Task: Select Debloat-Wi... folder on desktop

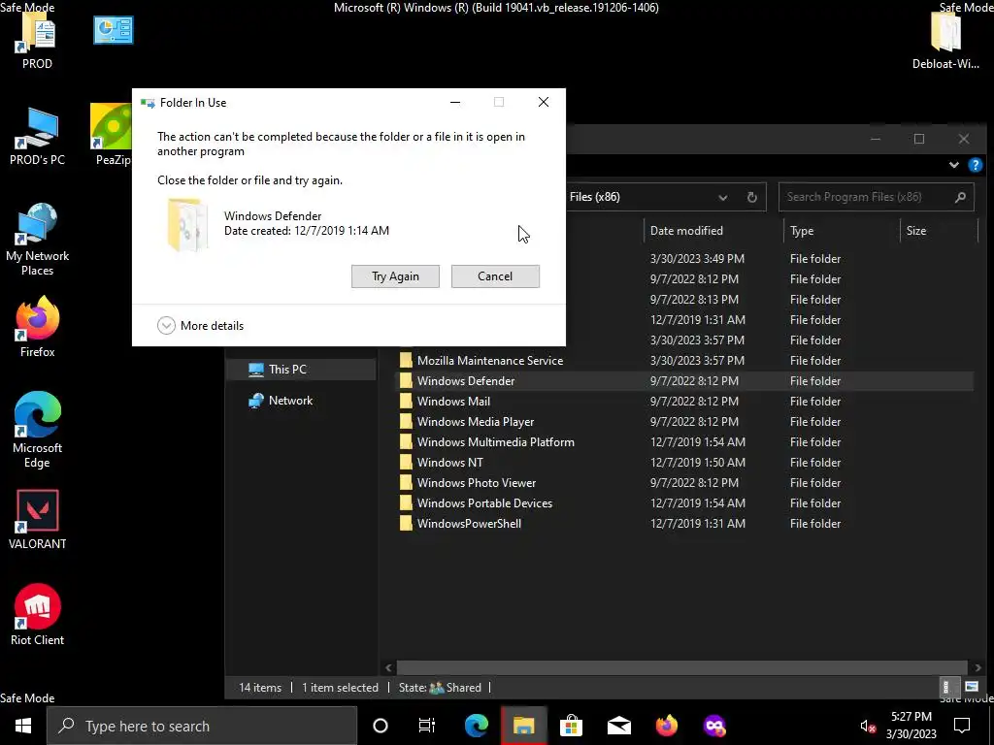Action: [945, 41]
